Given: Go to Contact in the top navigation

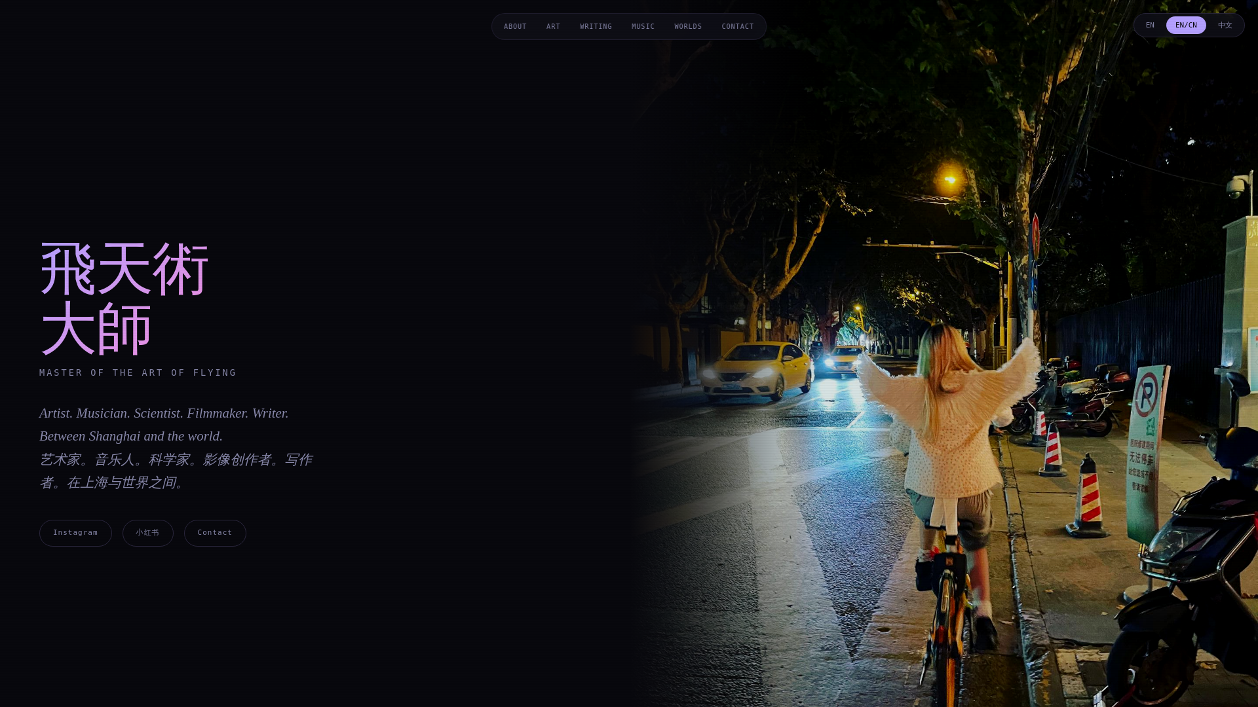Looking at the screenshot, I should pos(738,27).
